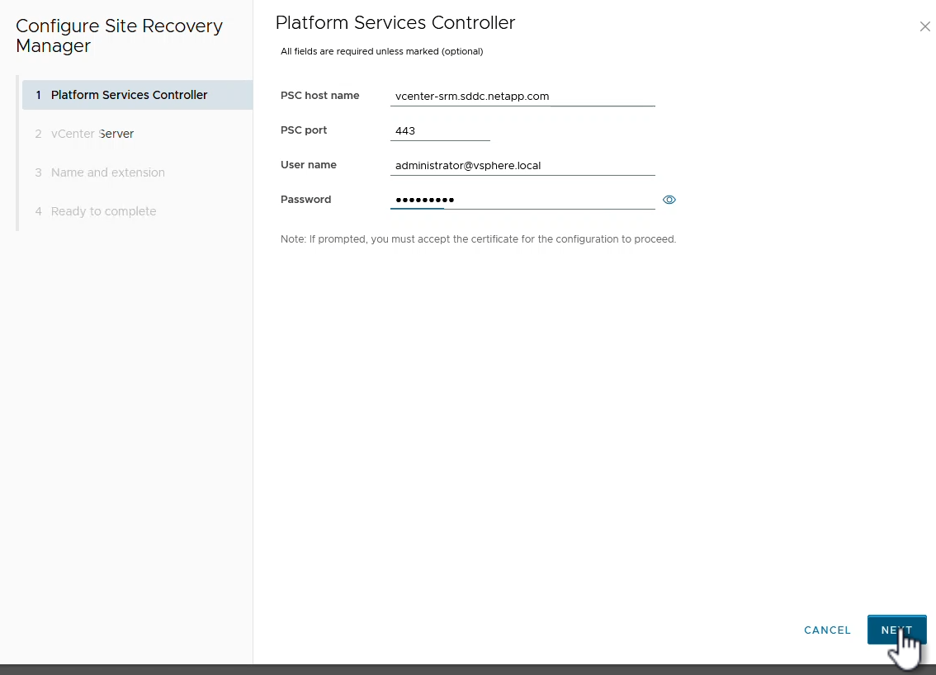Viewport: 936px width, 675px height.
Task: Click the certificate acceptance note text
Action: pyautogui.click(x=478, y=239)
